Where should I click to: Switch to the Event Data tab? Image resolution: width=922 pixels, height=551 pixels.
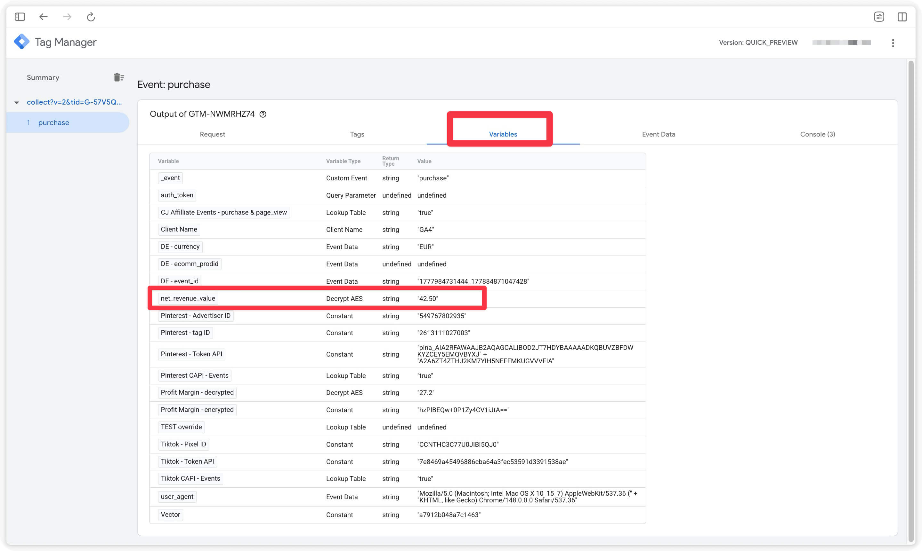coord(658,134)
